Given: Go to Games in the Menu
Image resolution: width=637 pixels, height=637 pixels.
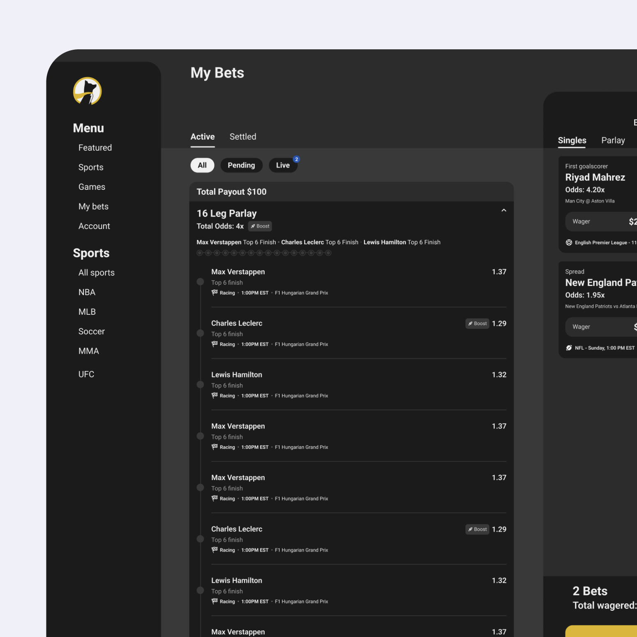Looking at the screenshot, I should pyautogui.click(x=92, y=187).
